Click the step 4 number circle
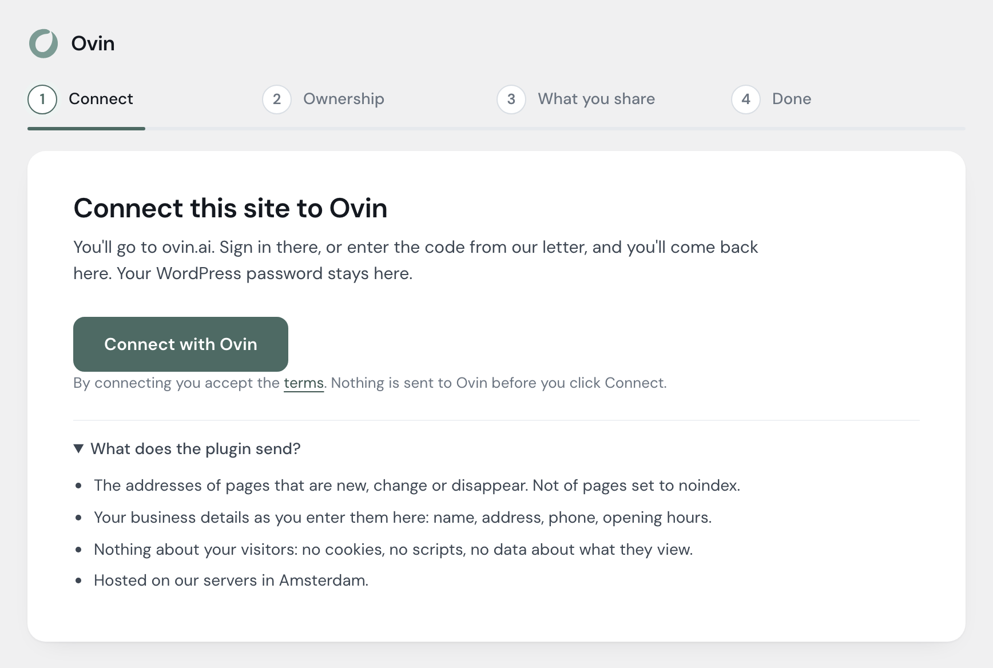The height and width of the screenshot is (668, 993). click(x=746, y=100)
